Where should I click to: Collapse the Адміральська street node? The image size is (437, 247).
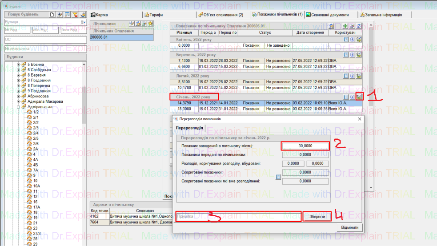[19, 107]
